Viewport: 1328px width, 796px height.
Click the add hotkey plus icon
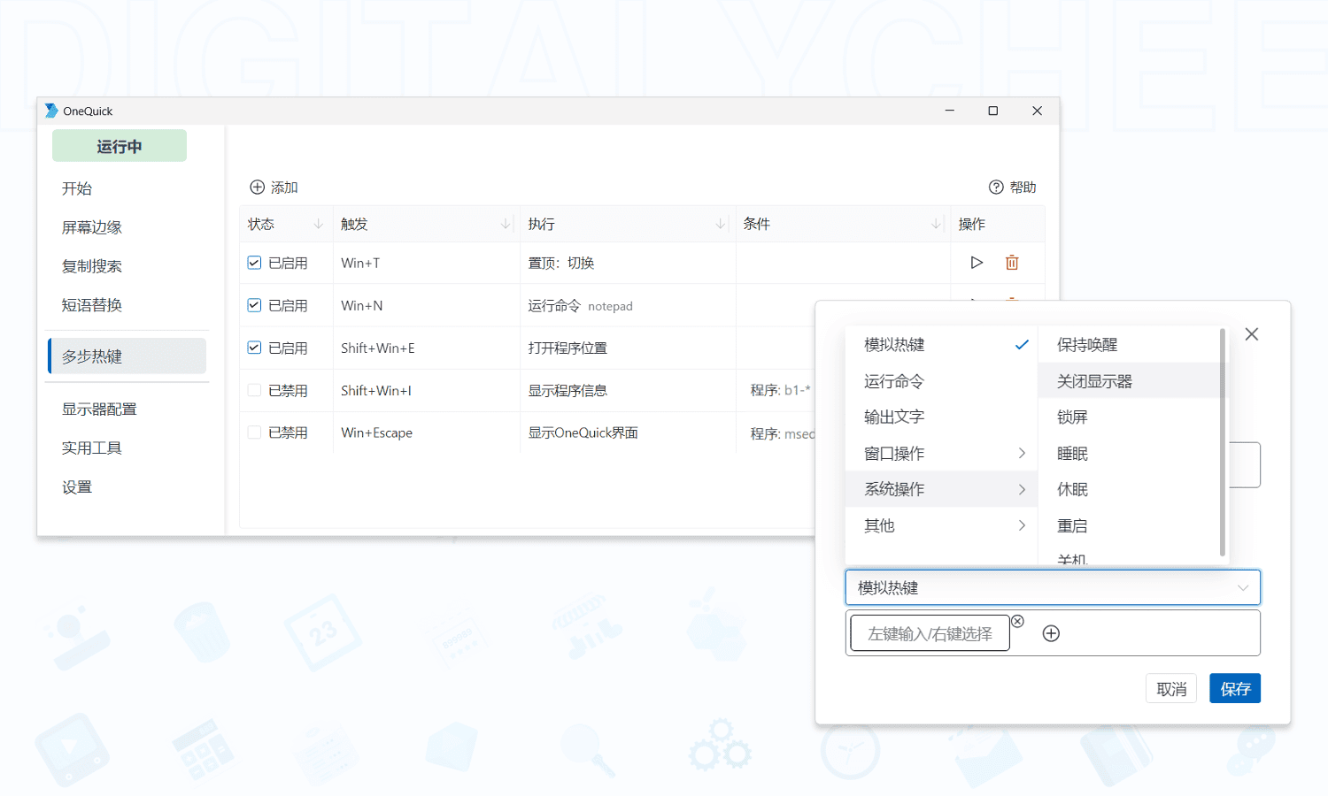[258, 188]
